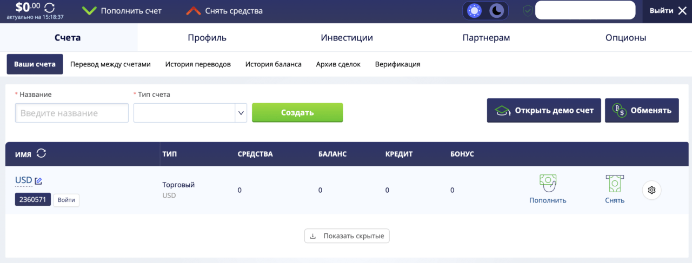Click the green Создать button

[297, 112]
